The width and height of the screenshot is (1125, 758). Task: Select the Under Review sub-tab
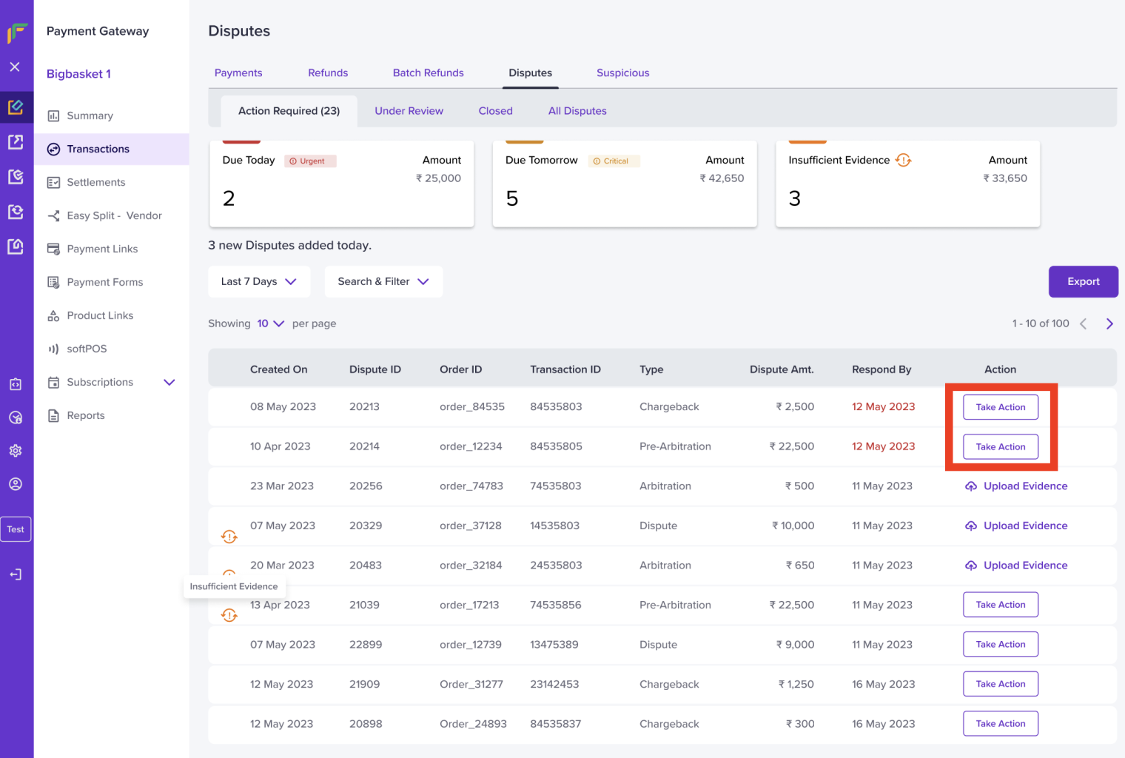[409, 111]
